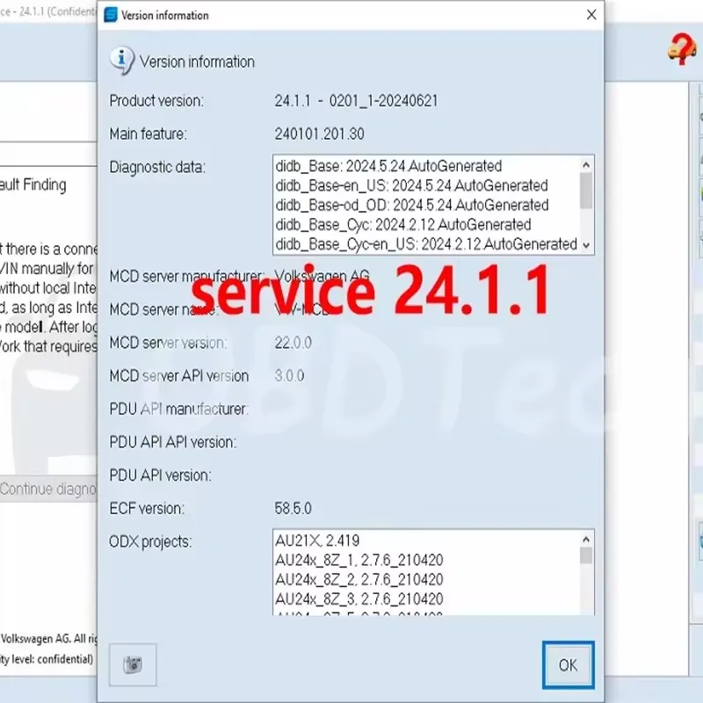Close the Version information dialog
Viewport: 703px width, 703px height.
point(591,15)
